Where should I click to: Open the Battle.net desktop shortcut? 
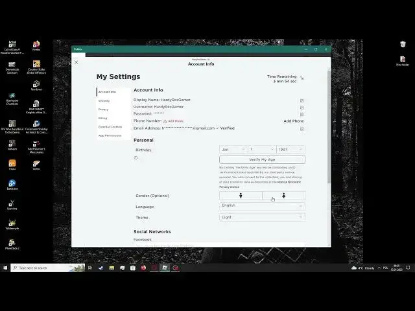[12, 184]
